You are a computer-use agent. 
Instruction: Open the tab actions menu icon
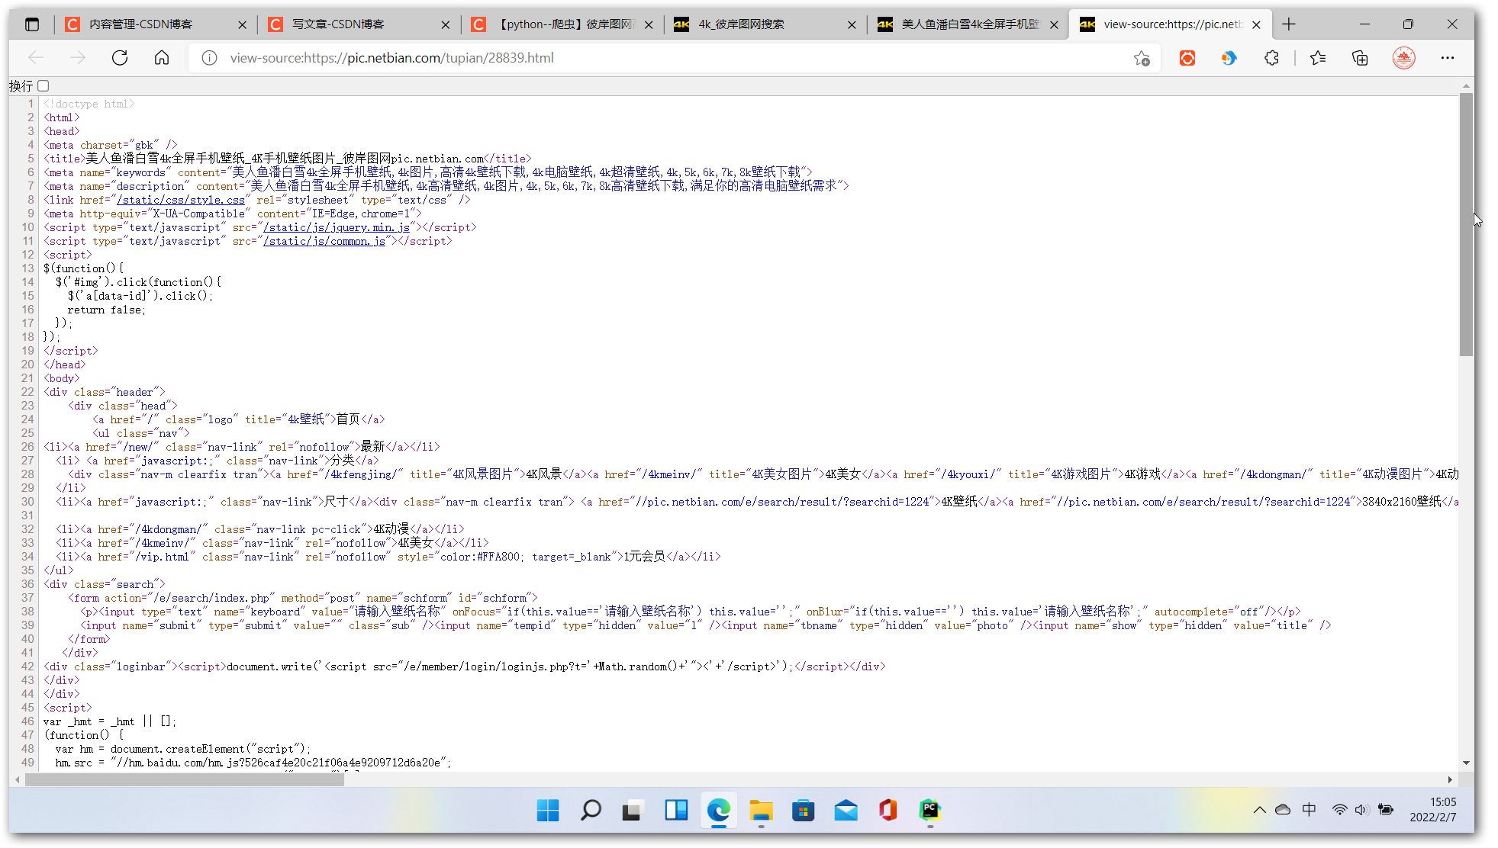[x=32, y=24]
